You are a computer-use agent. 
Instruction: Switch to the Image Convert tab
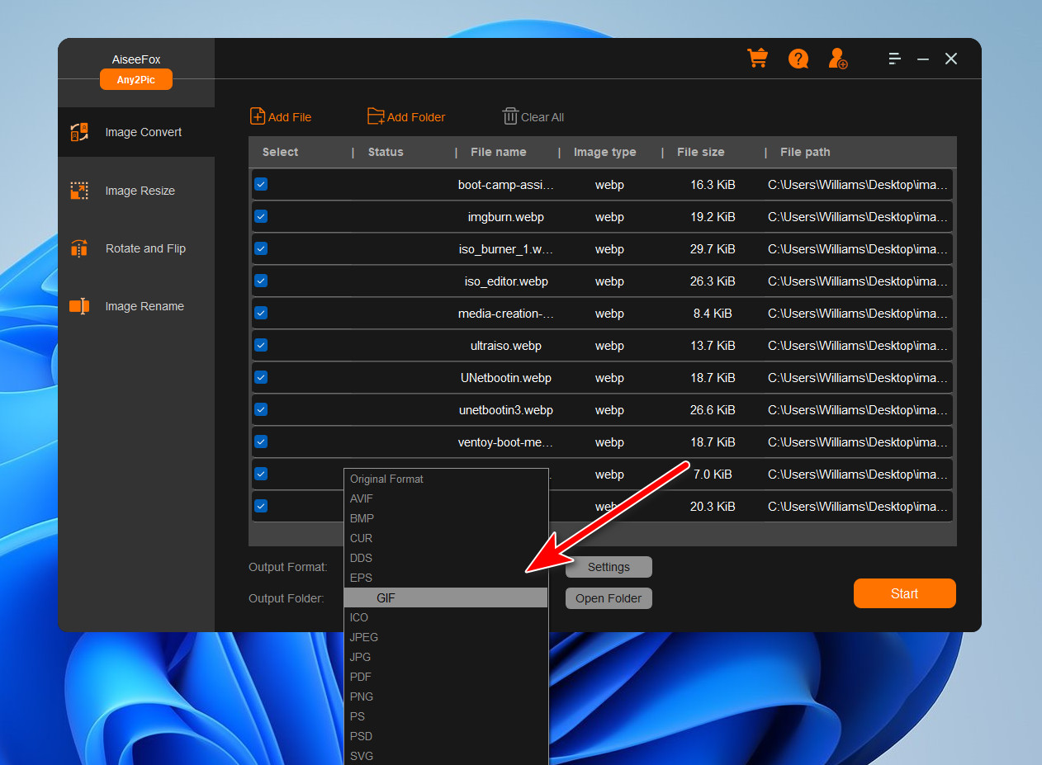coord(136,132)
